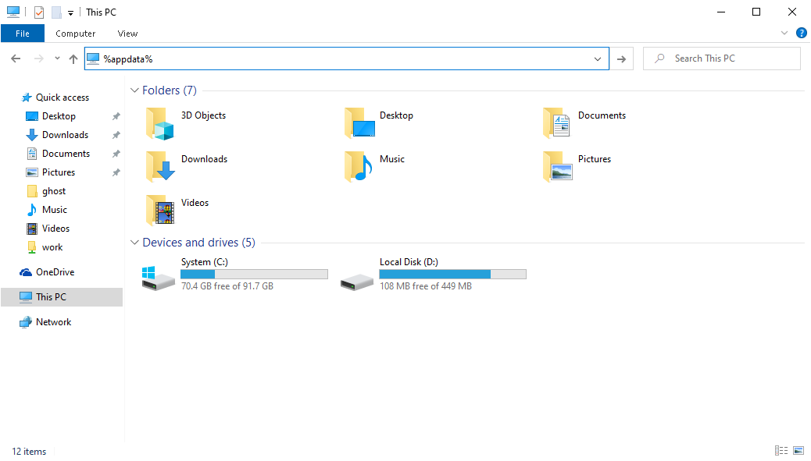Click the Videos folder label

(195, 203)
